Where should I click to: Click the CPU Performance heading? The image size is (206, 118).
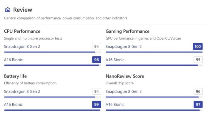coord(22,31)
